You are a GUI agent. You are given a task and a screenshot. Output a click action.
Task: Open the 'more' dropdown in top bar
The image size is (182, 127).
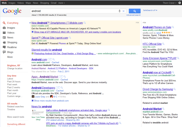(x=62, y=3)
